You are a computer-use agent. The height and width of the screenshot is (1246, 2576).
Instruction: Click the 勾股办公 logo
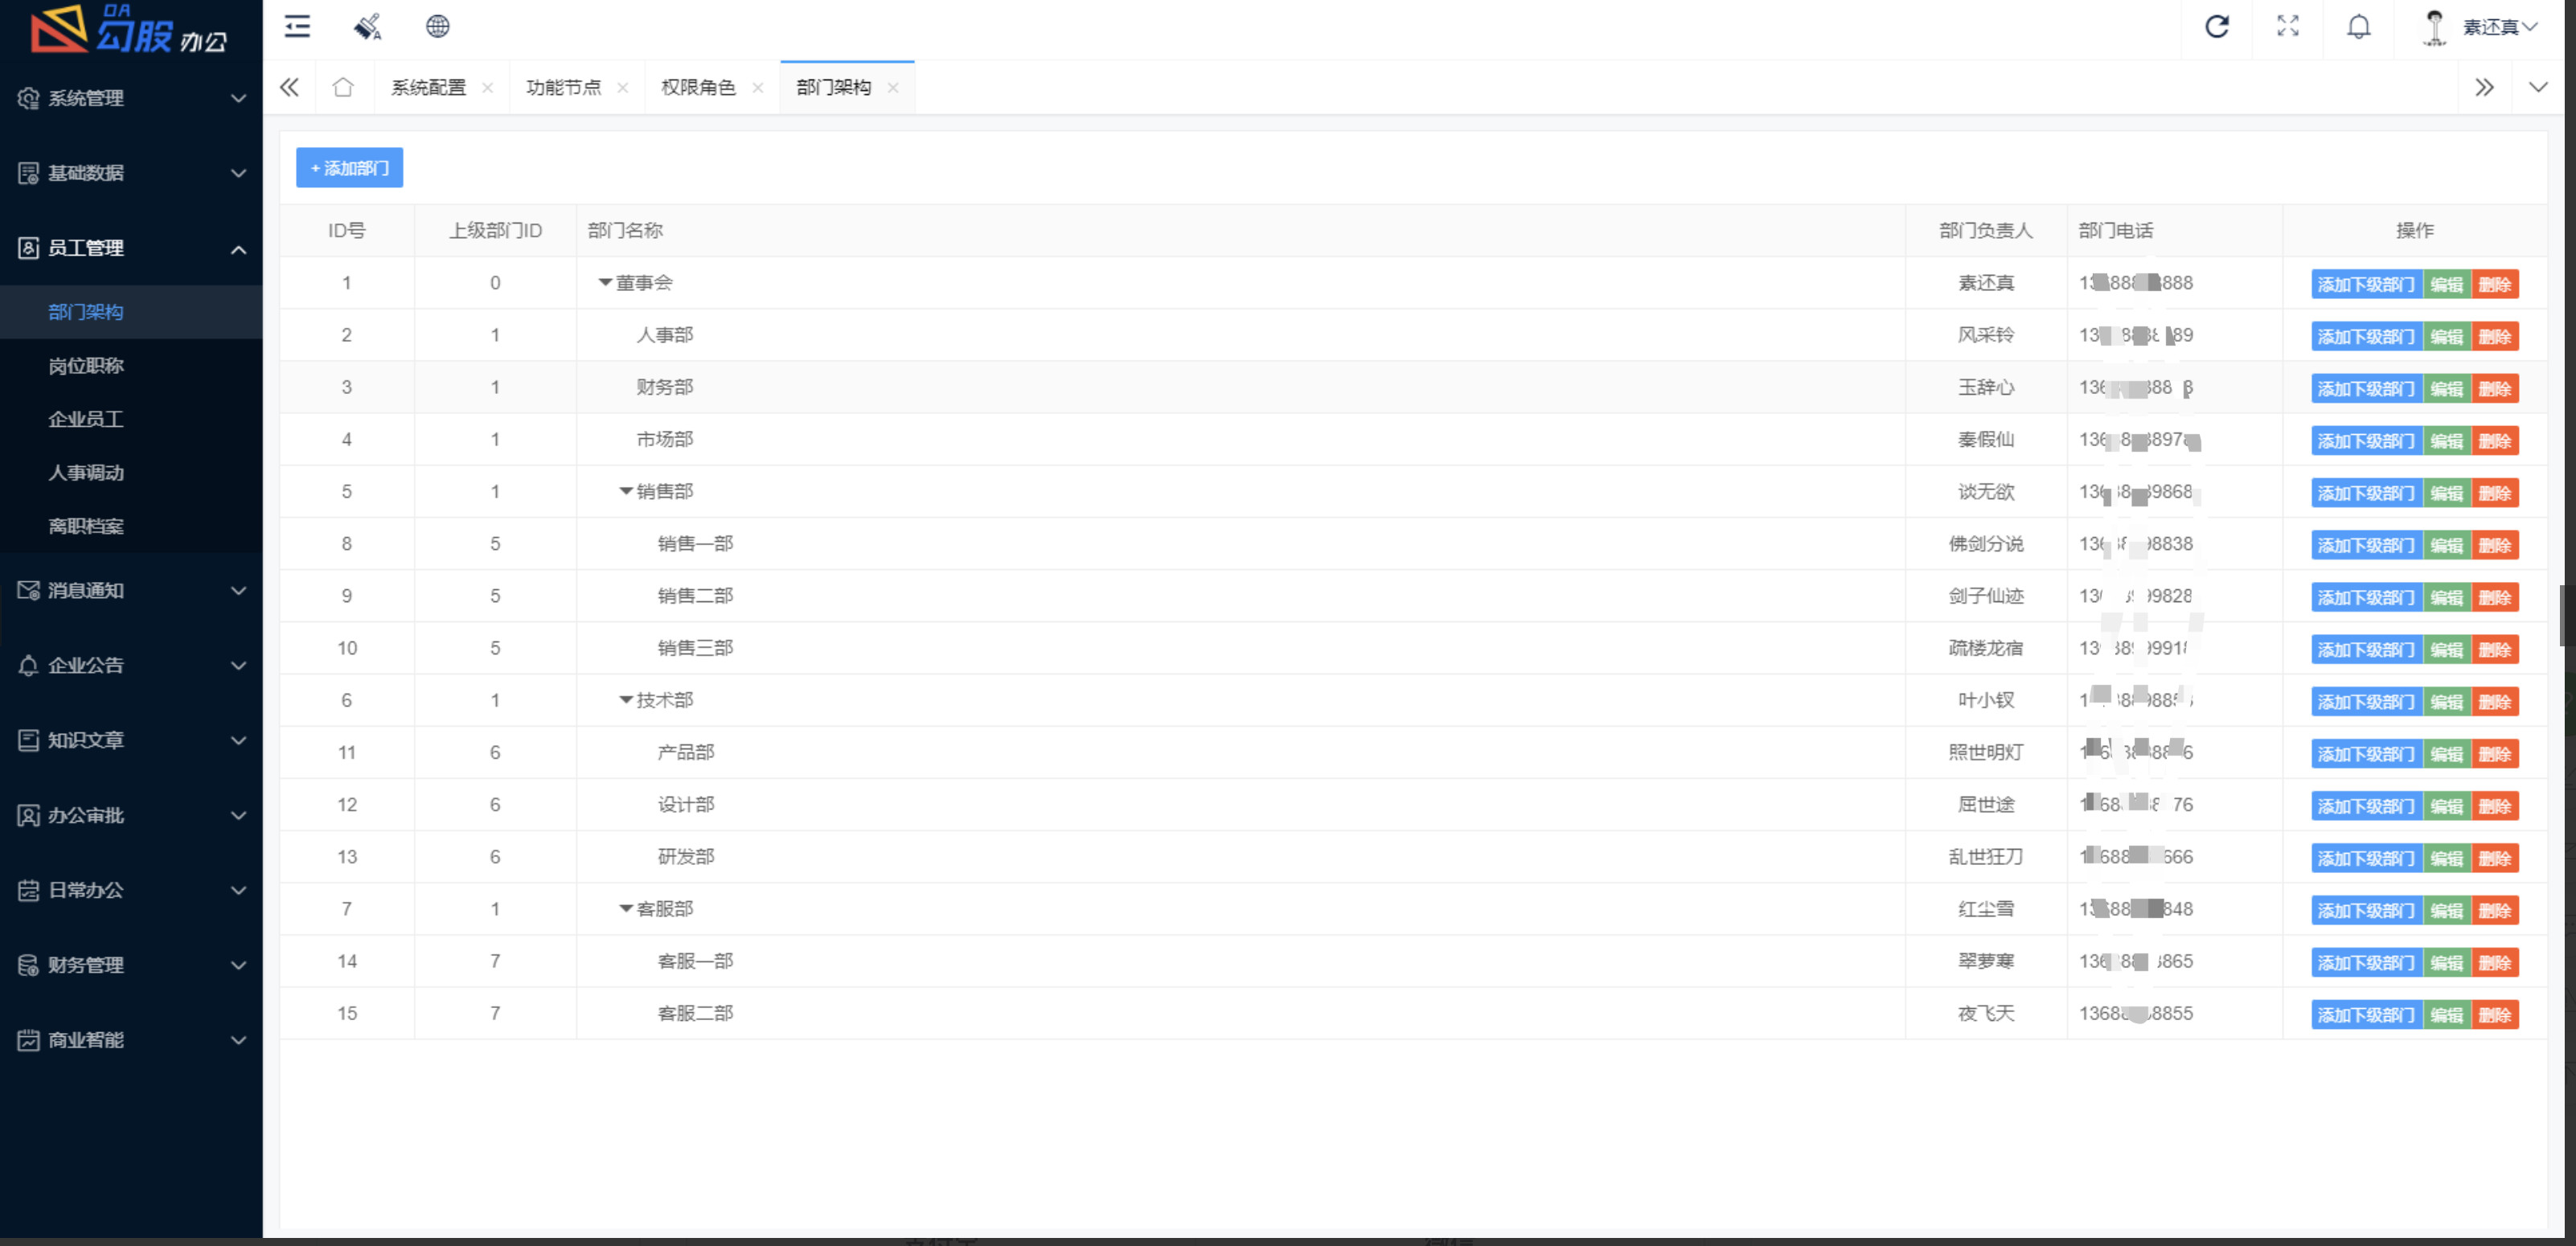click(x=130, y=28)
